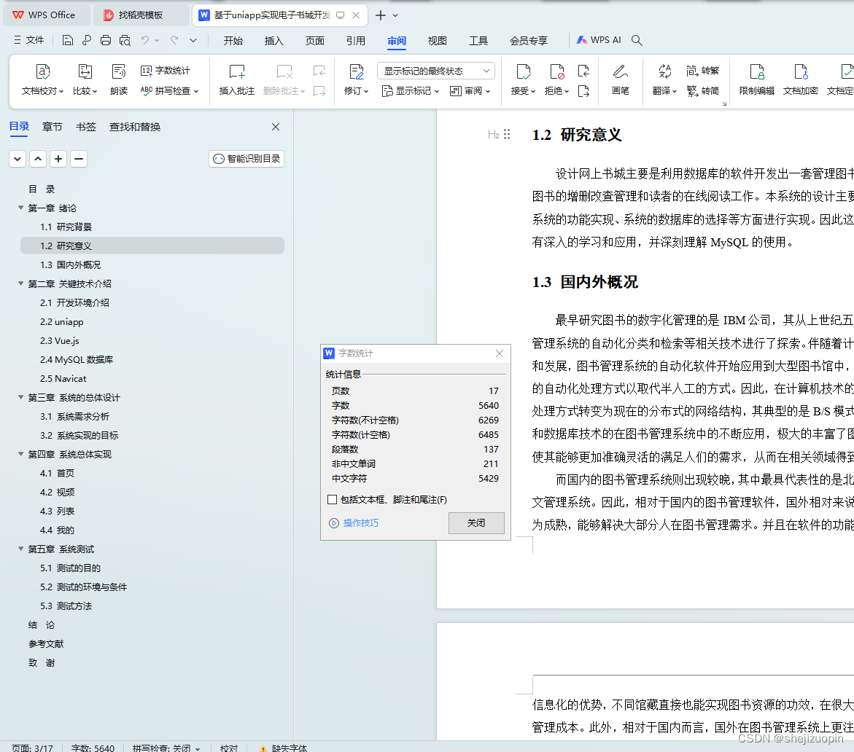Convert text with 转简

coord(702,91)
